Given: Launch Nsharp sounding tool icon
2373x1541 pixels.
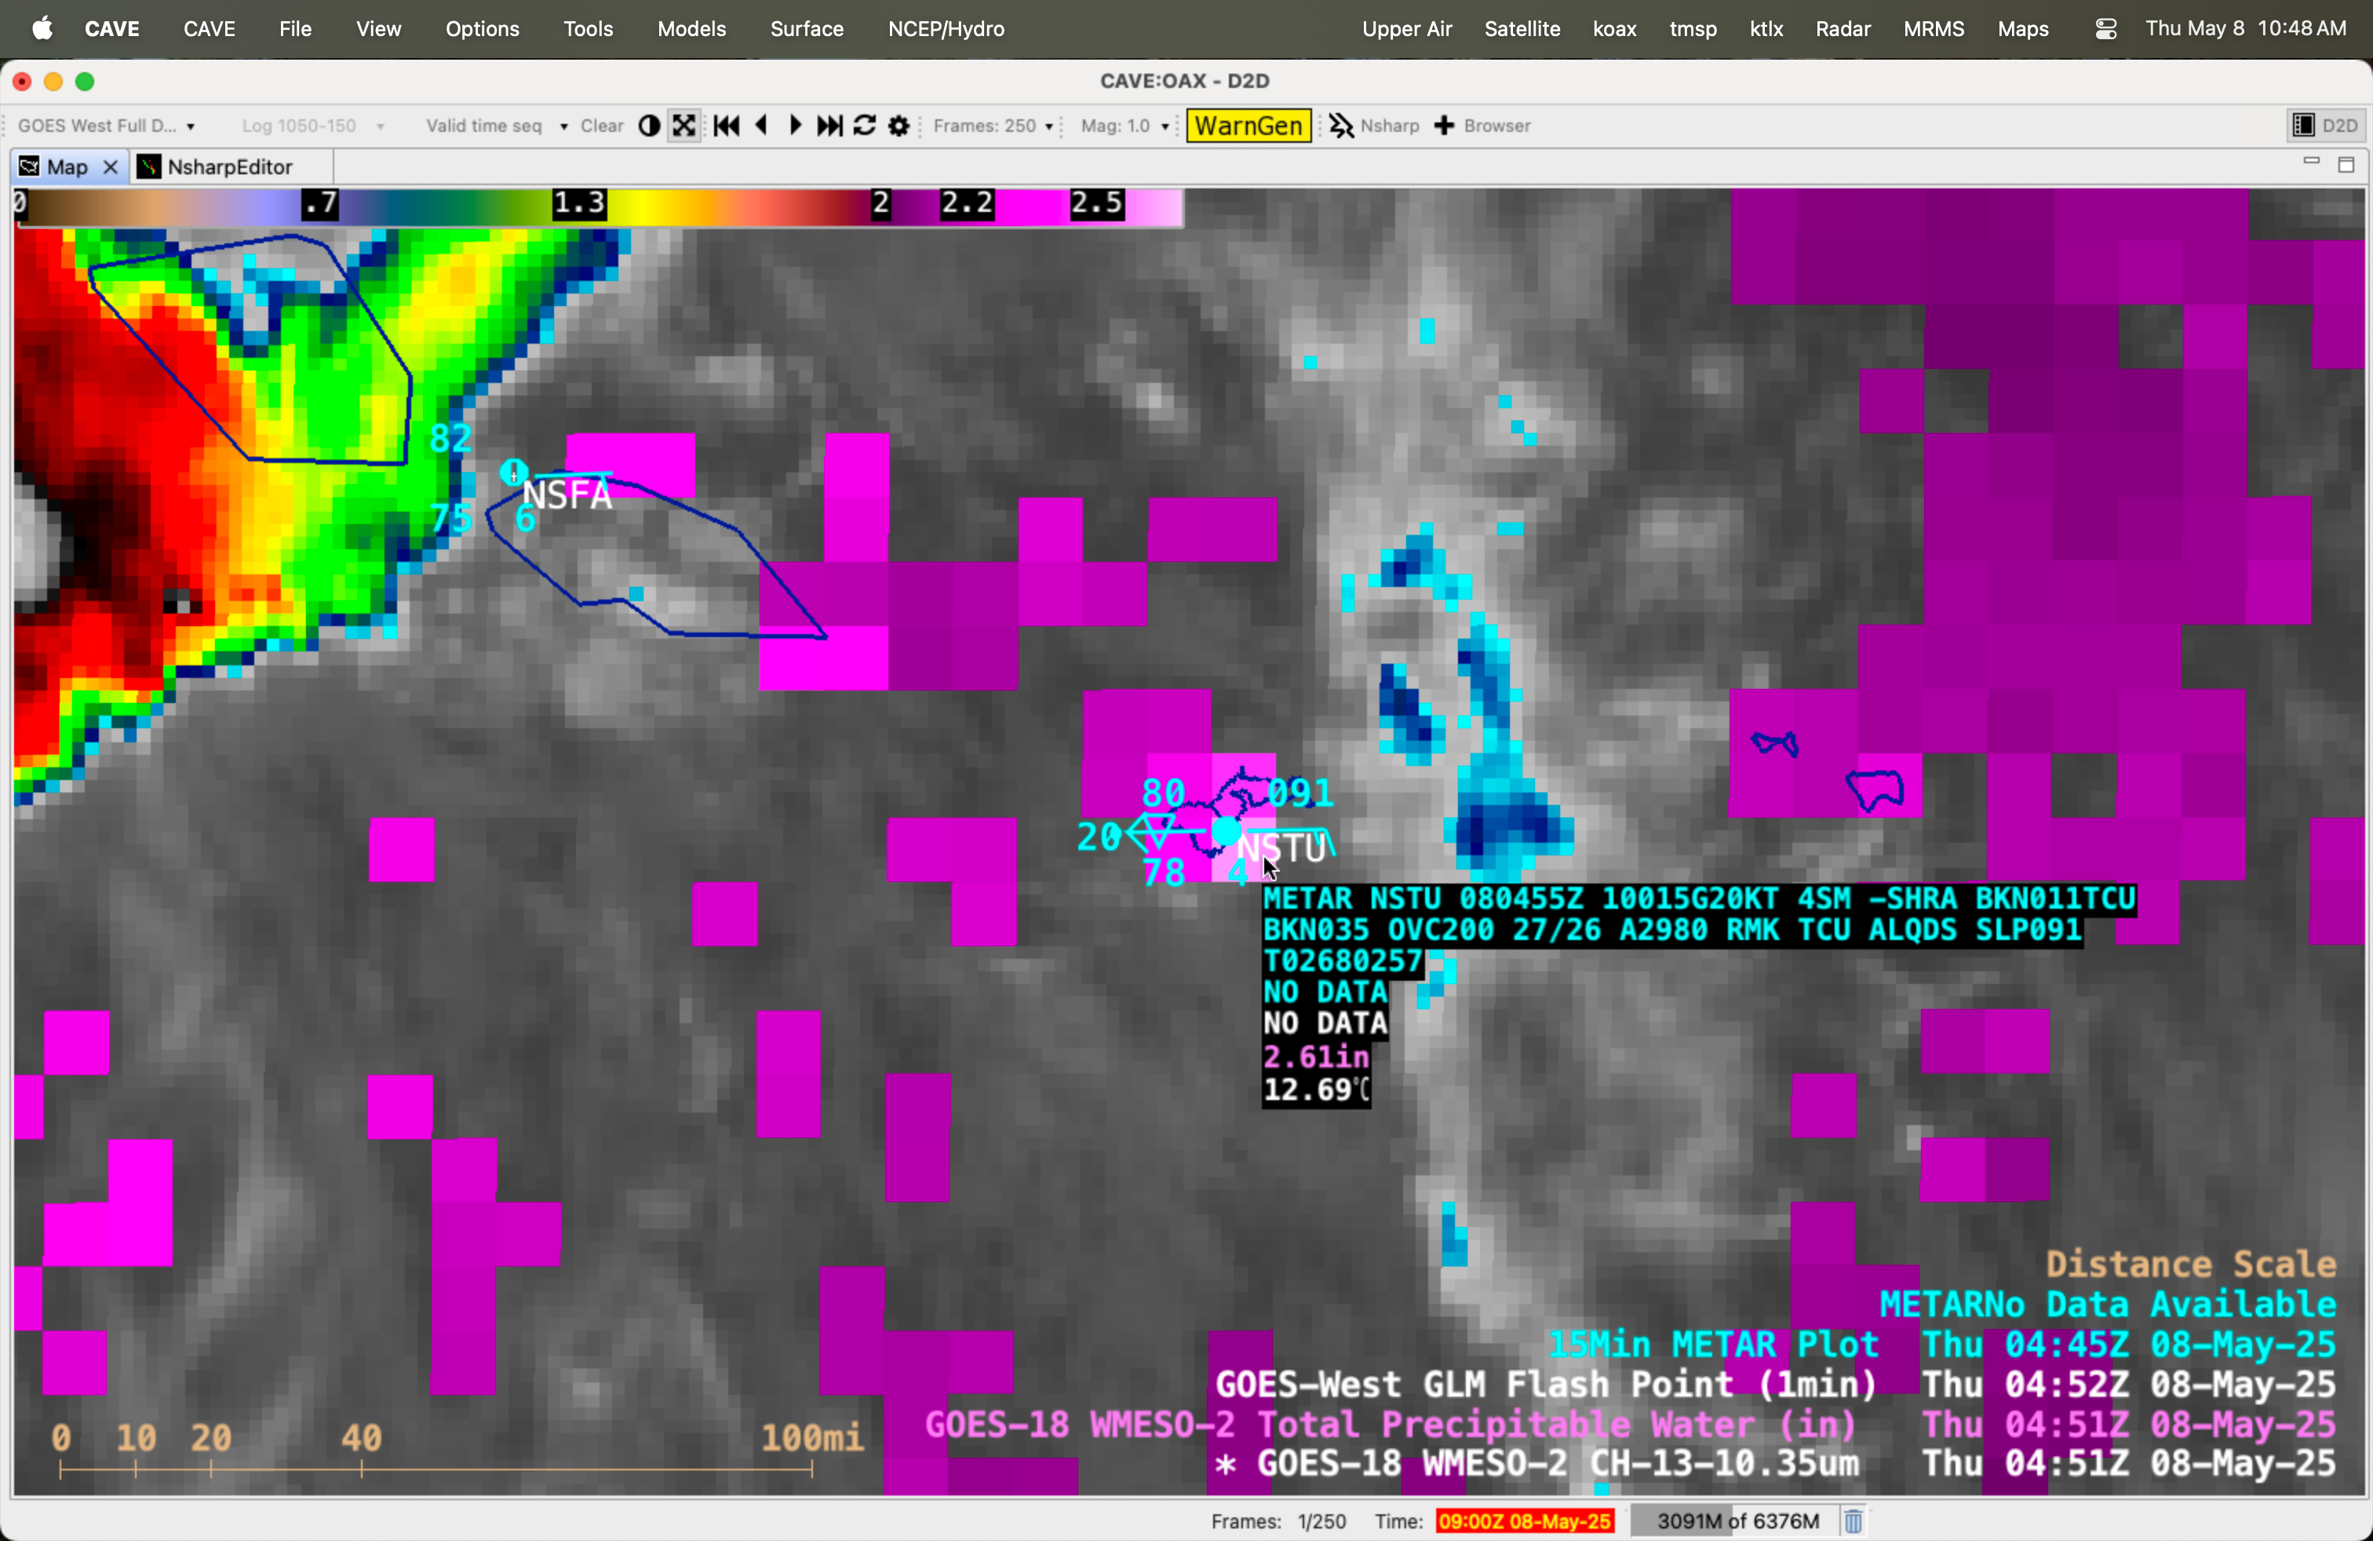Looking at the screenshot, I should point(1341,126).
